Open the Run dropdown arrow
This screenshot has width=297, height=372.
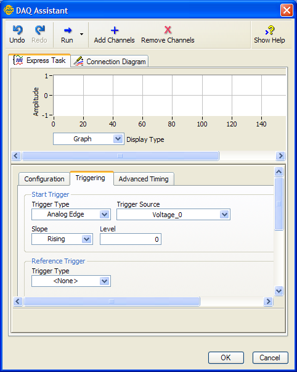point(81,34)
